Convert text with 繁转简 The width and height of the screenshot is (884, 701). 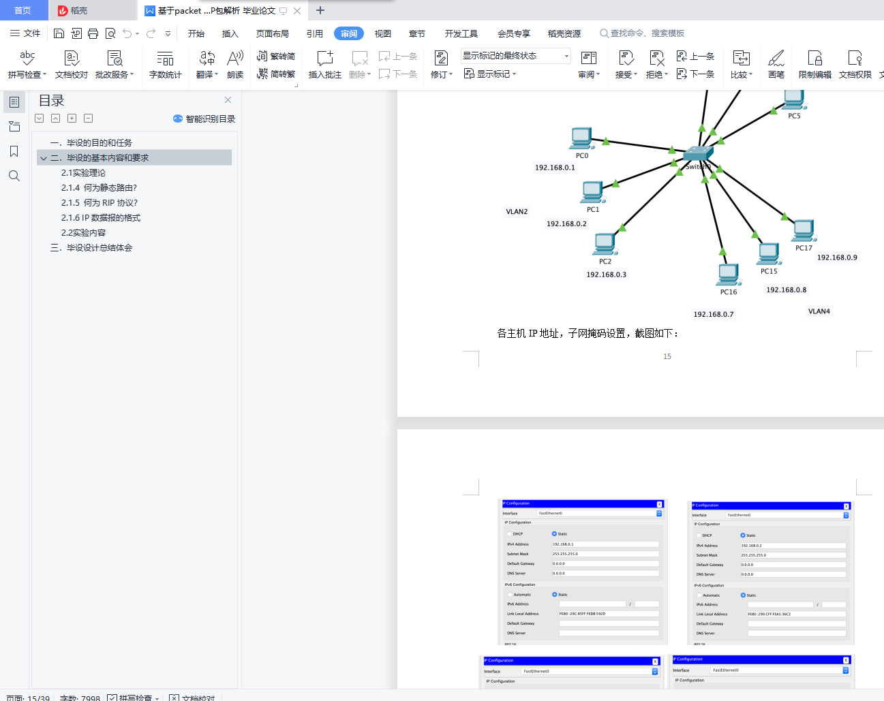pyautogui.click(x=276, y=56)
